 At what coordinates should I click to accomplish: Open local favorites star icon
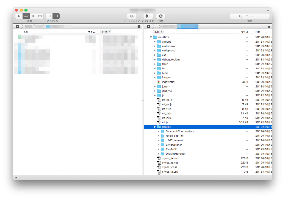[x=18, y=26]
